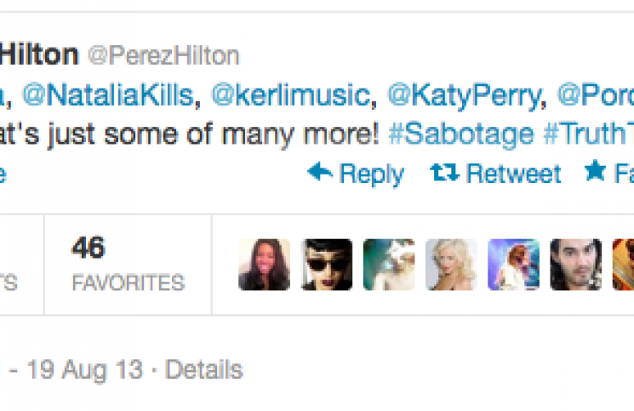Open the @KatyPerry mention
The height and width of the screenshot is (411, 634).
click(463, 96)
